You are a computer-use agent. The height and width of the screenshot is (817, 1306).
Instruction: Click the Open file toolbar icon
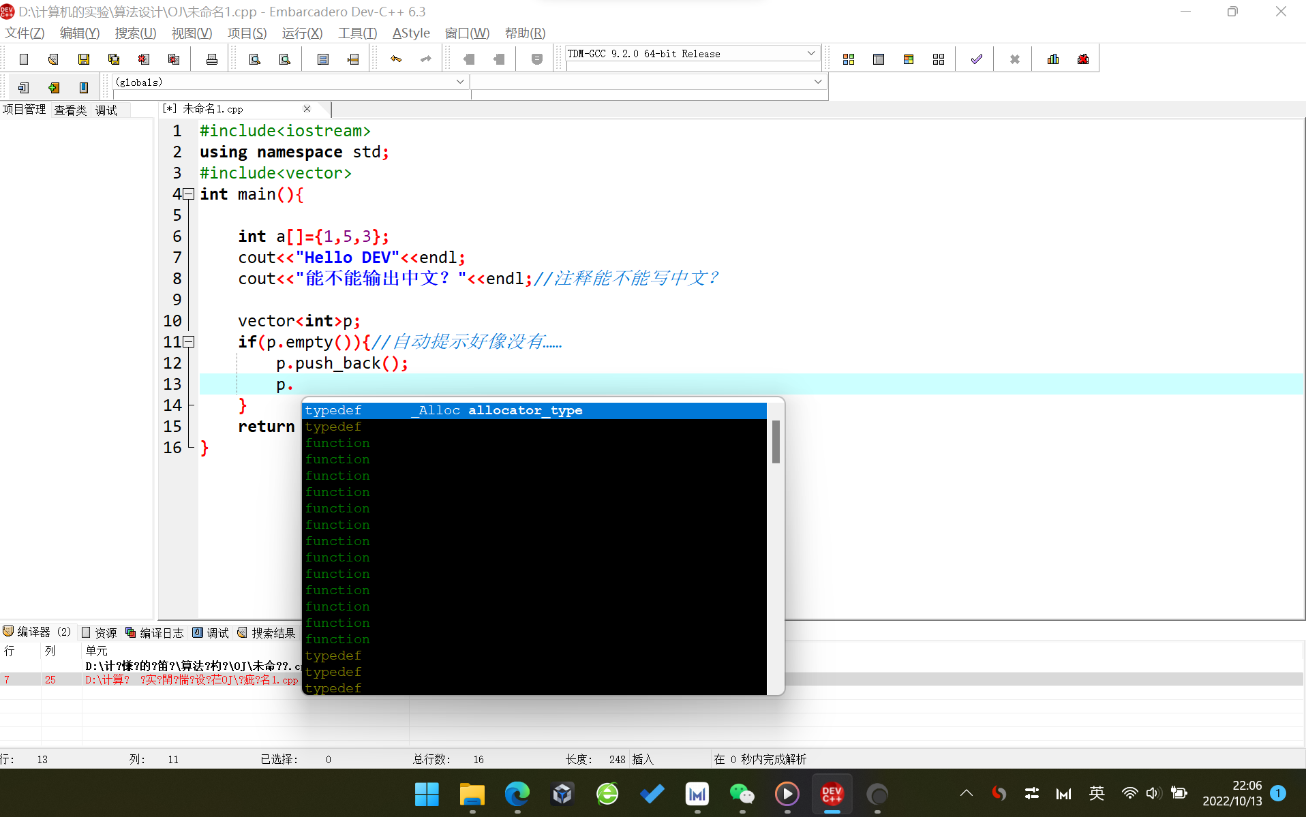pos(53,59)
